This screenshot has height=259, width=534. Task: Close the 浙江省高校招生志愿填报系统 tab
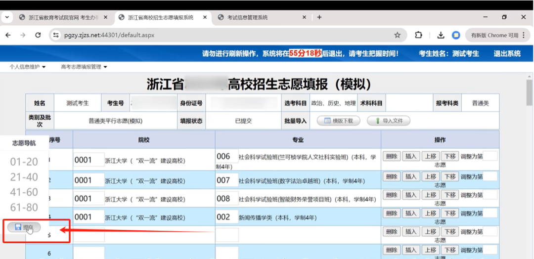[205, 17]
